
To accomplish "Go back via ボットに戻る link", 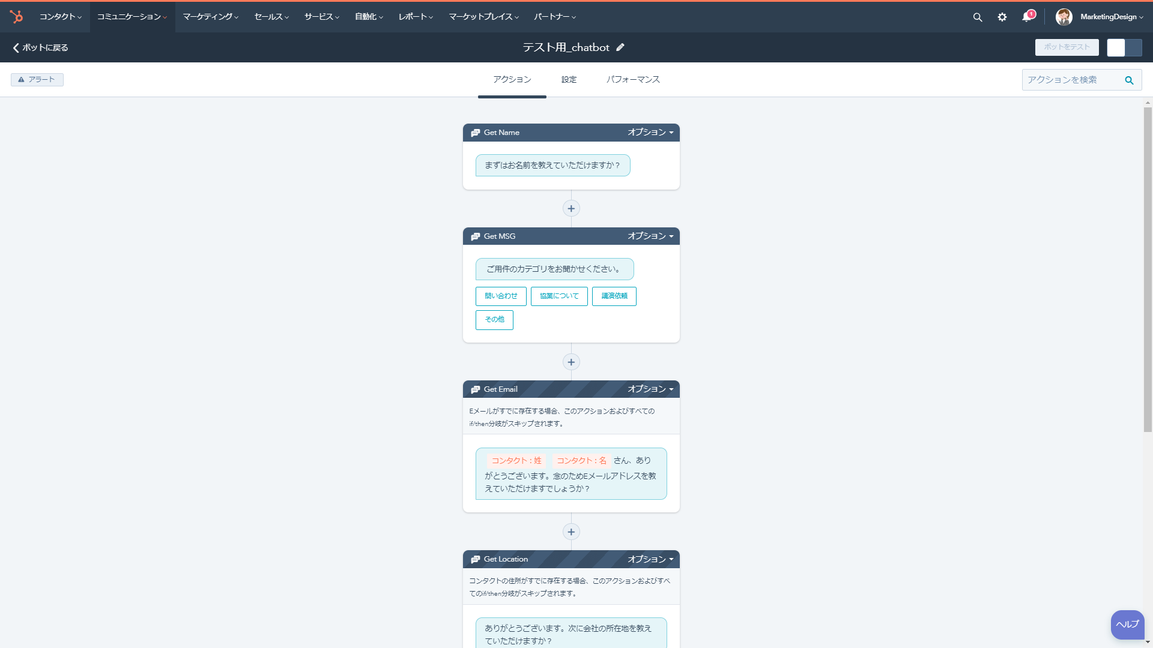I will 40,47.
